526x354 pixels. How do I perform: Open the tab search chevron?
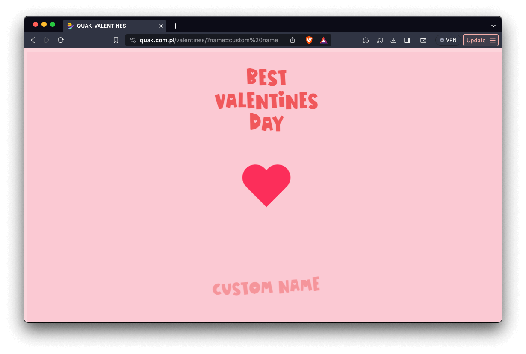click(x=493, y=26)
